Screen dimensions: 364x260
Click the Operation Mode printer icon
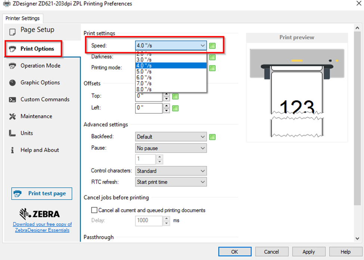click(12, 66)
